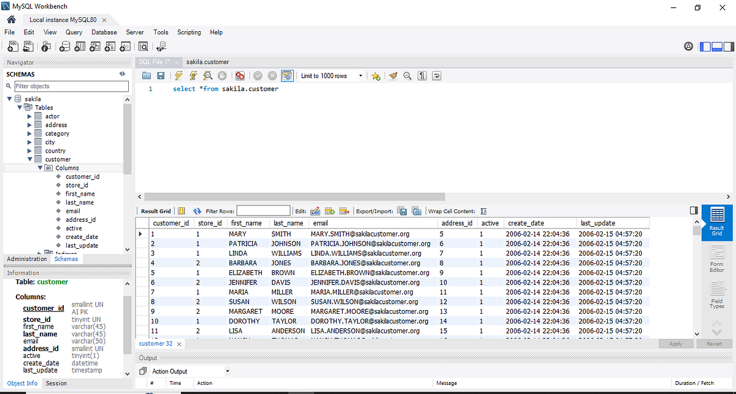Click the email column header
The height and width of the screenshot is (394, 736).
(374, 223)
